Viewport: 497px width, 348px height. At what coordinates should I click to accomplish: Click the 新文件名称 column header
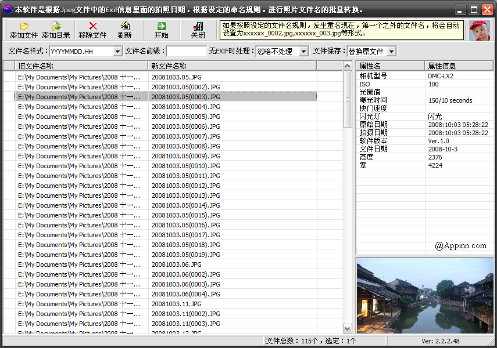233,66
